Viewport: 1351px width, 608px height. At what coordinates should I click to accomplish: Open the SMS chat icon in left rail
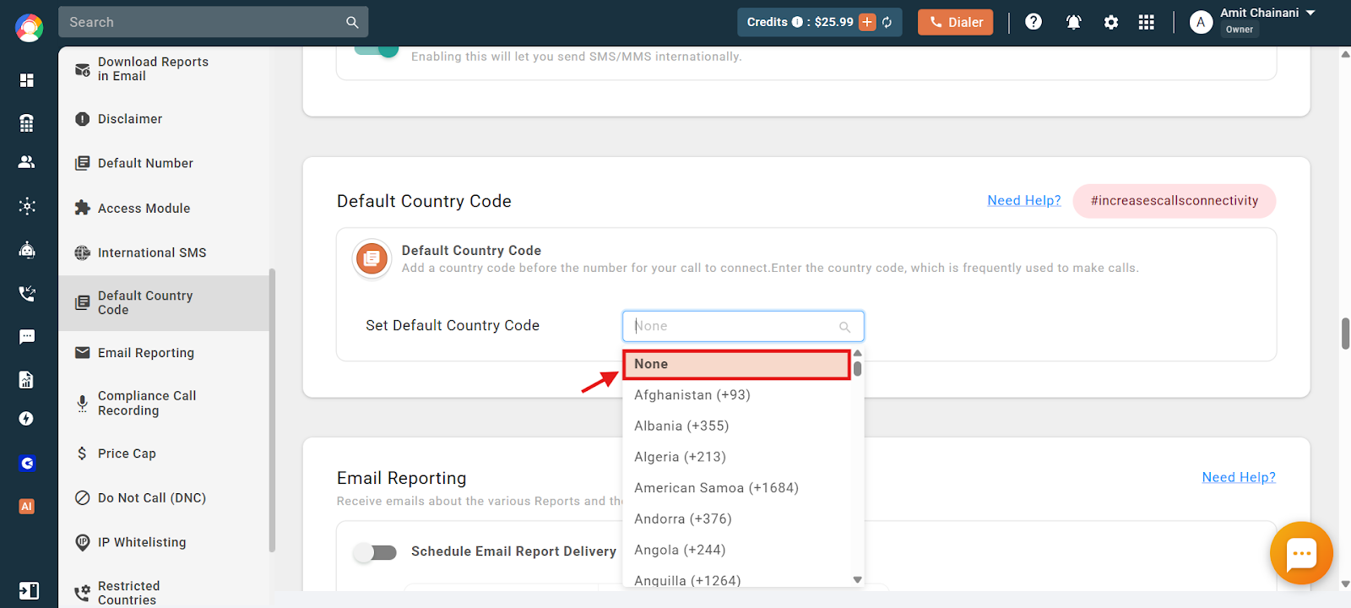[x=27, y=337]
